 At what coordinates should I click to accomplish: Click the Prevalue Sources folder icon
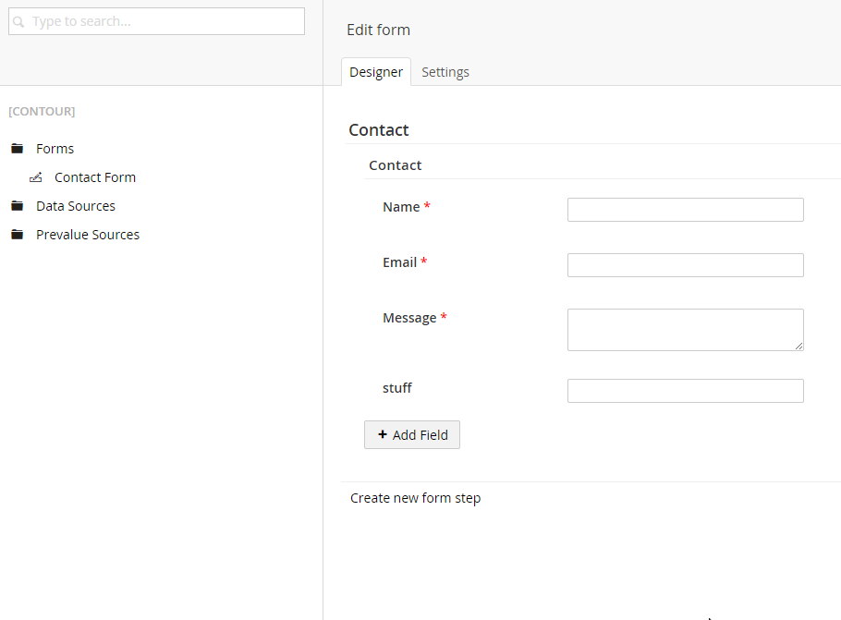point(18,235)
